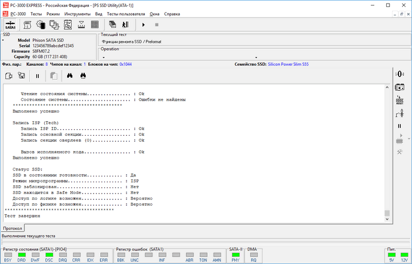
Task: Click the exit running man toolbar icon
Action: (125, 24)
